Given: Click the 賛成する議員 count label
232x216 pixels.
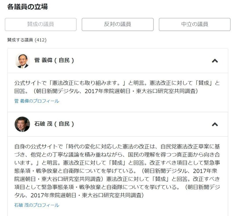Looking at the screenshot, I should (20, 40).
